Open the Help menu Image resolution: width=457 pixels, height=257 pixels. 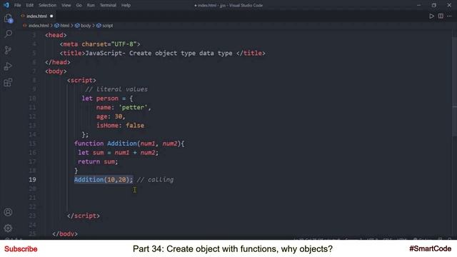(x=126, y=5)
